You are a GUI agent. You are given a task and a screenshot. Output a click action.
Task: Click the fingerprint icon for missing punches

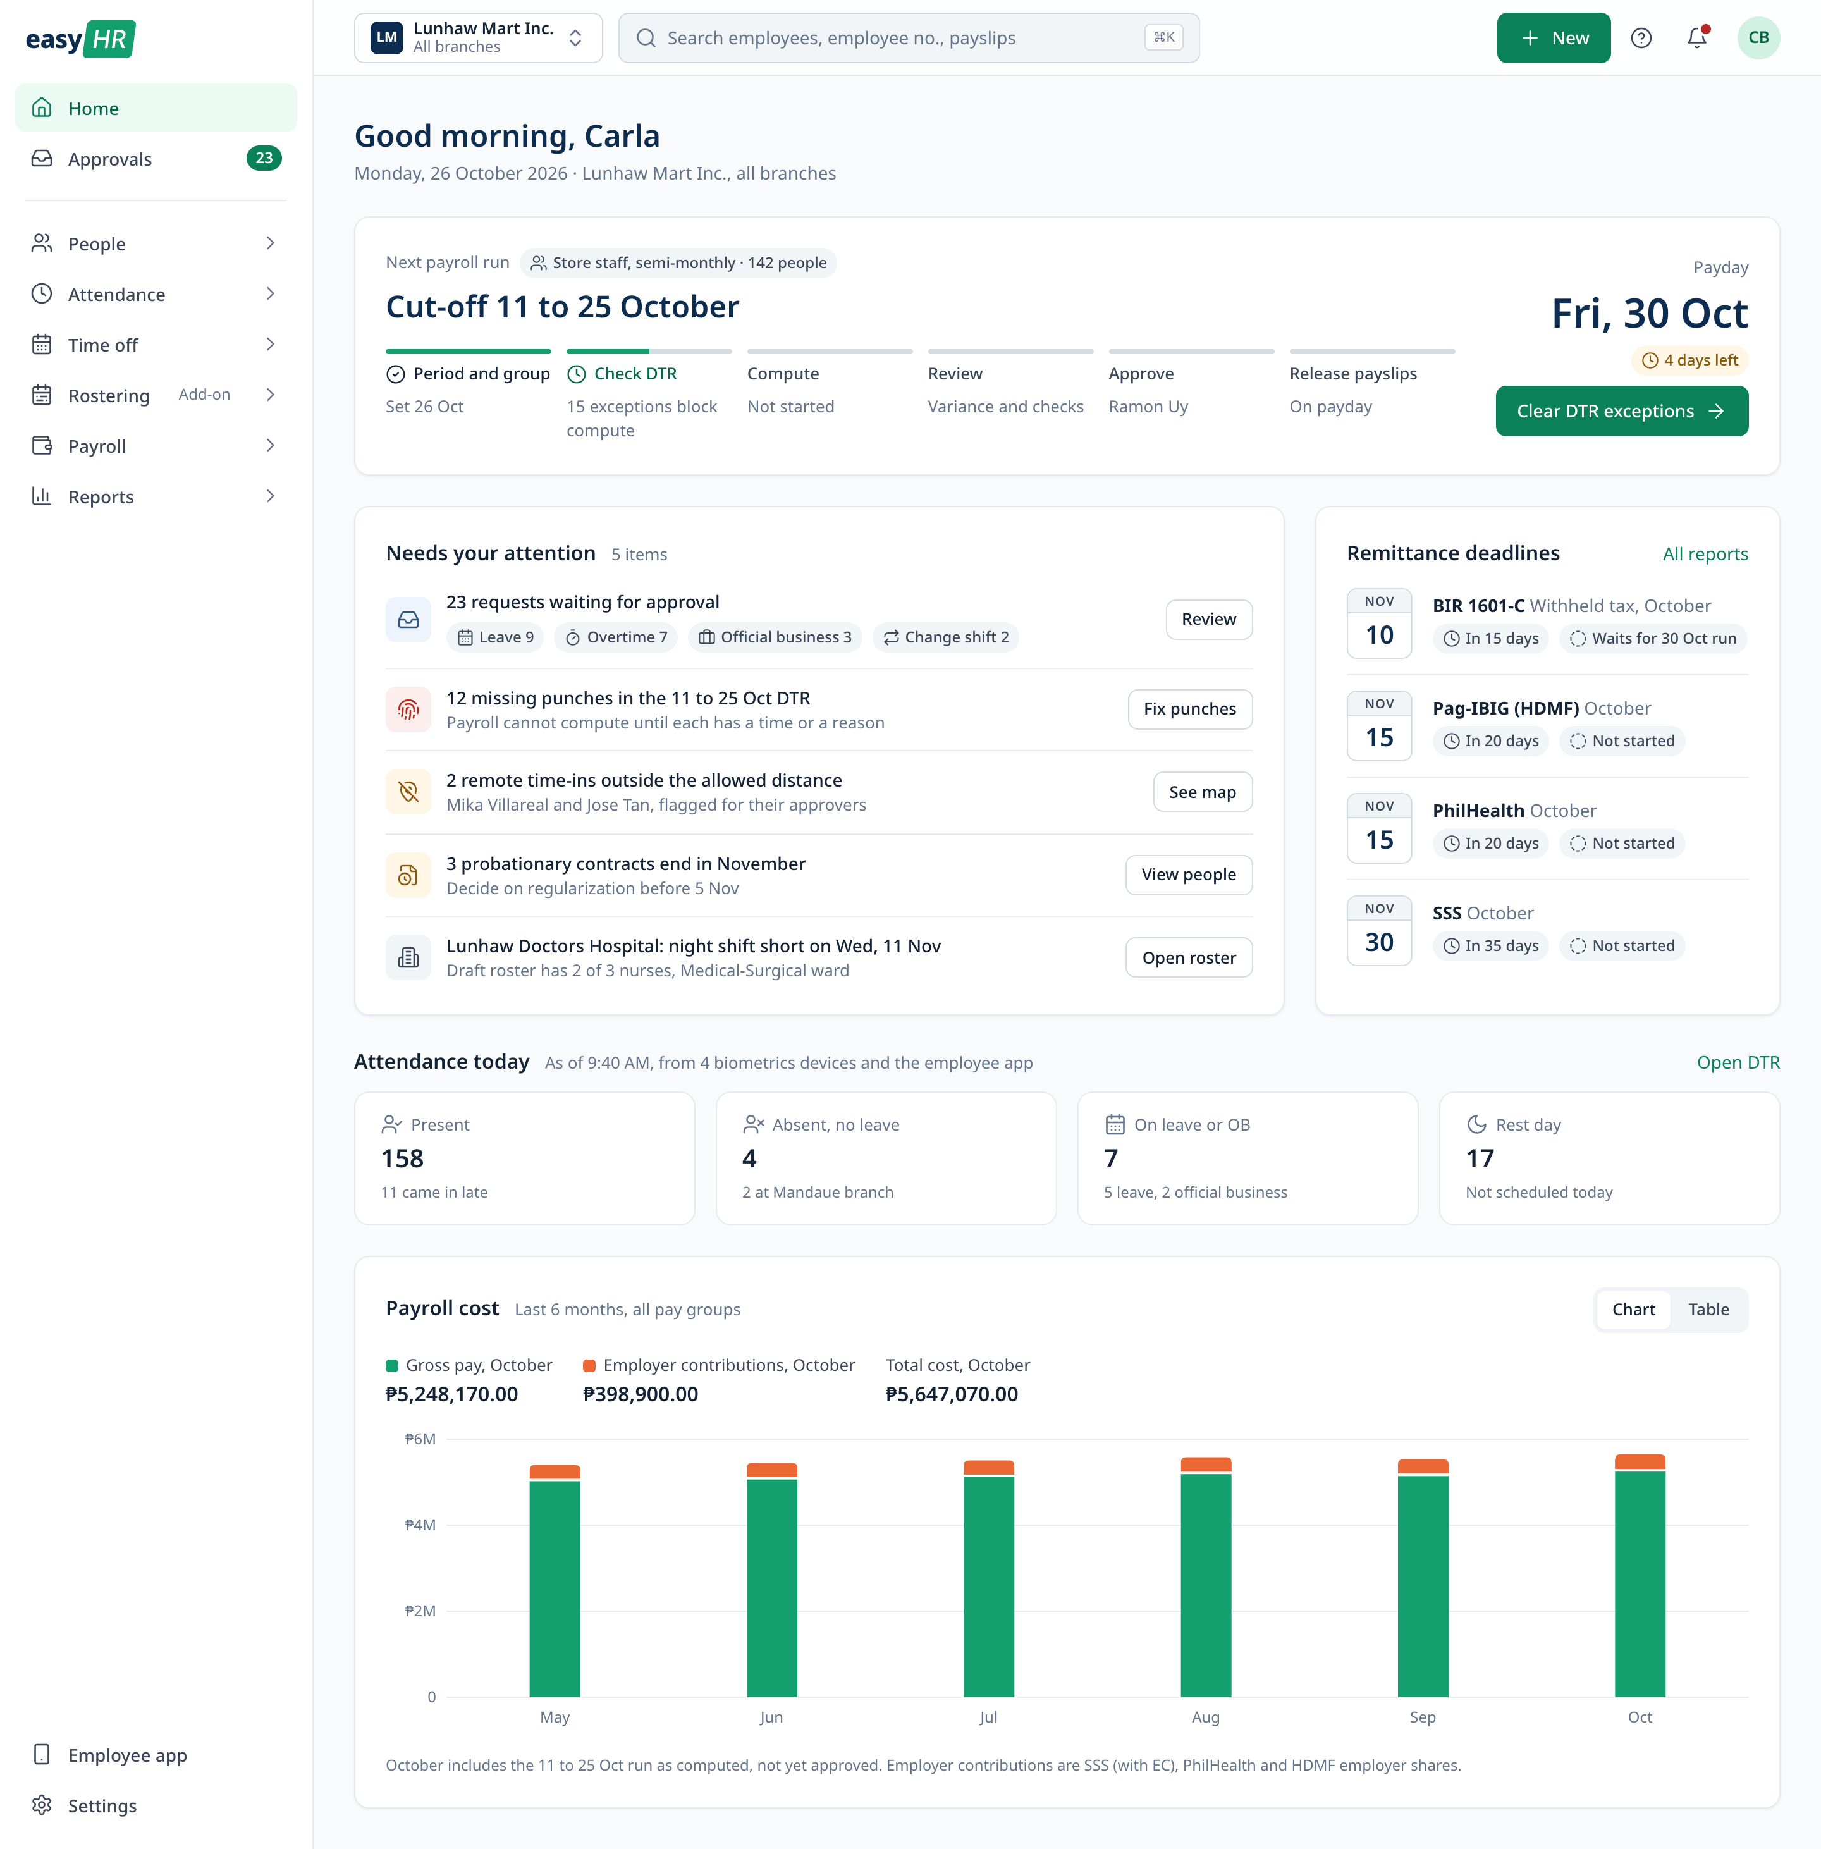408,709
